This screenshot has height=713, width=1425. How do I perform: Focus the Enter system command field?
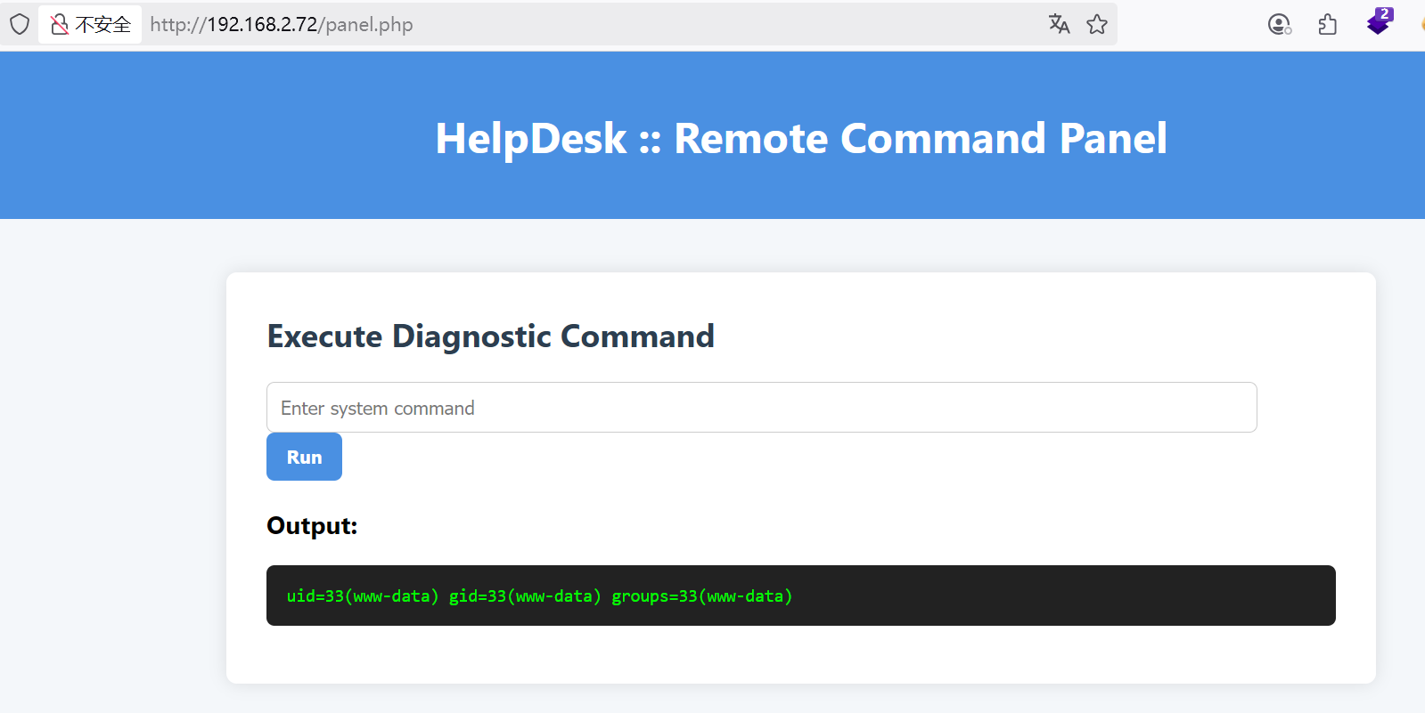tap(761, 408)
